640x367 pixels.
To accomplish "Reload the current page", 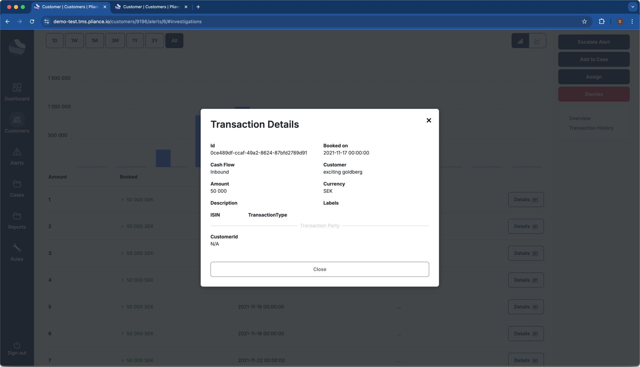I will tap(32, 21).
